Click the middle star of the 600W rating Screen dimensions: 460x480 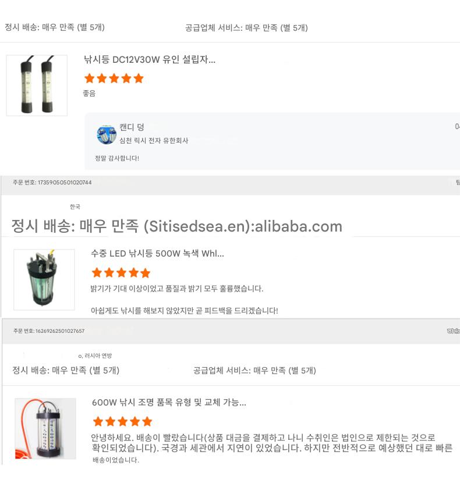point(122,421)
